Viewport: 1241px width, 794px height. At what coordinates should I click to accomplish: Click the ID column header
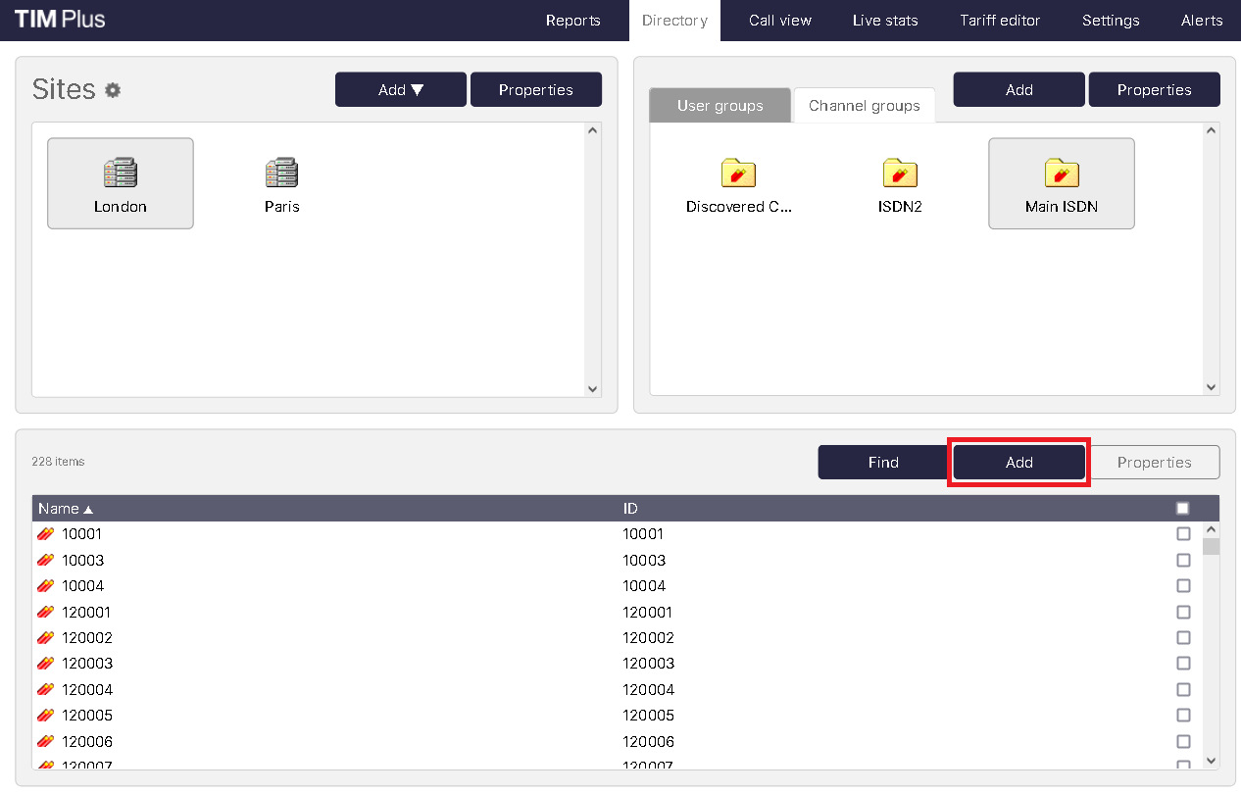point(630,509)
